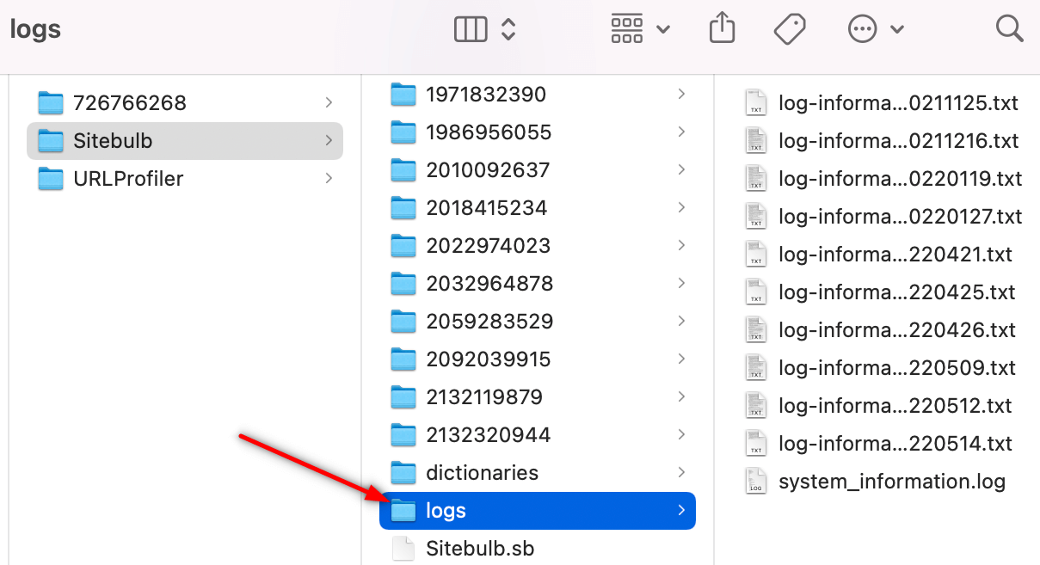
Task: Select the 1986956055 folder icon
Action: tap(403, 132)
